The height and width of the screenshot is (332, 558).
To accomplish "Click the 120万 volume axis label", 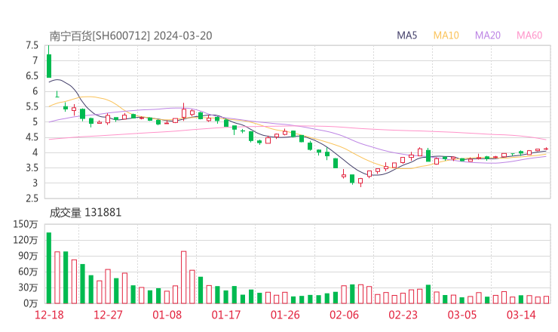I will (26, 240).
